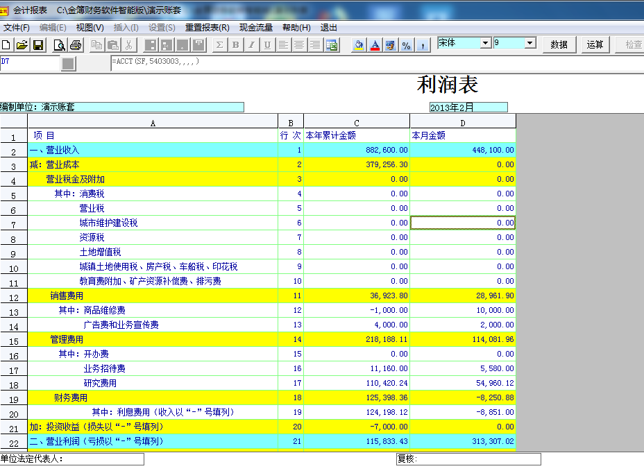
Task: Click the center-align text icon
Action: coord(299,45)
